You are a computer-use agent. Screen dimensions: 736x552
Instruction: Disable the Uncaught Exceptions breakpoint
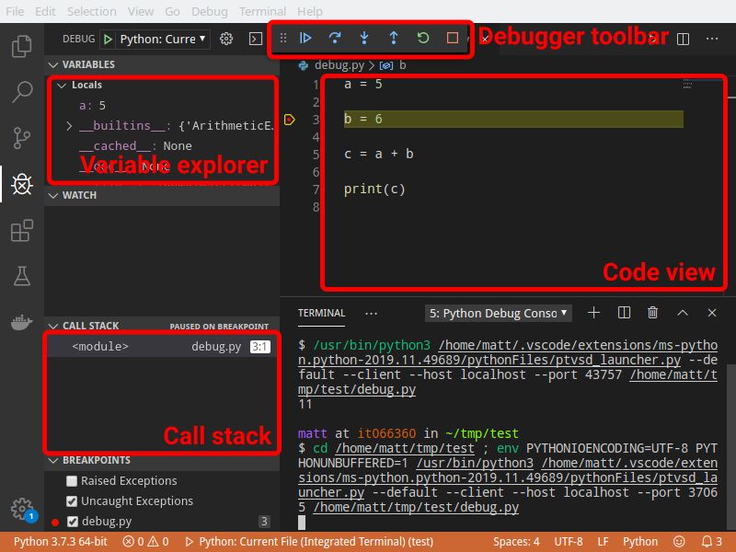point(70,500)
